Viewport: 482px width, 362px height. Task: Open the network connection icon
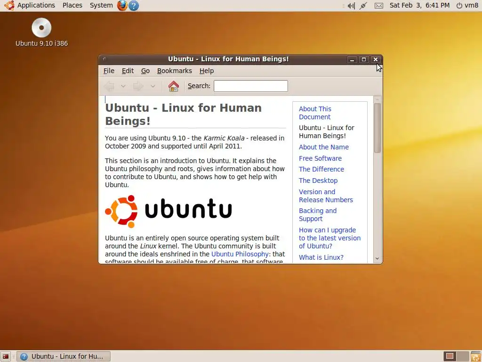363,6
